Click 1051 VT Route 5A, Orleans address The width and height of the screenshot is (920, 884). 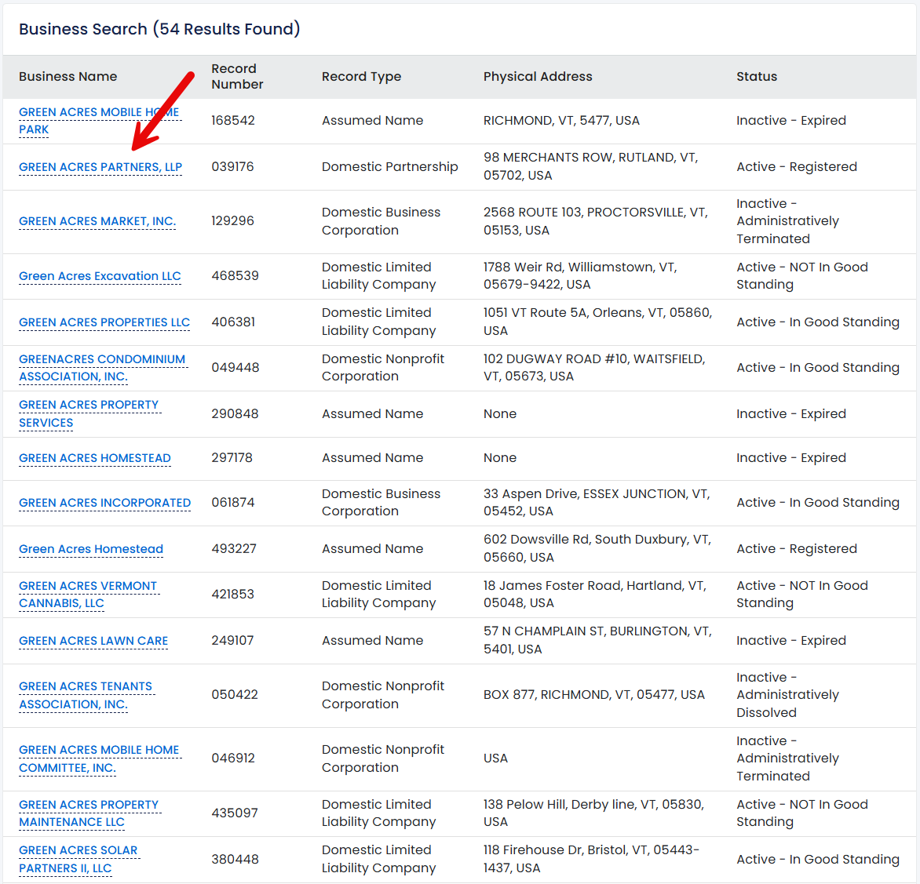click(598, 322)
